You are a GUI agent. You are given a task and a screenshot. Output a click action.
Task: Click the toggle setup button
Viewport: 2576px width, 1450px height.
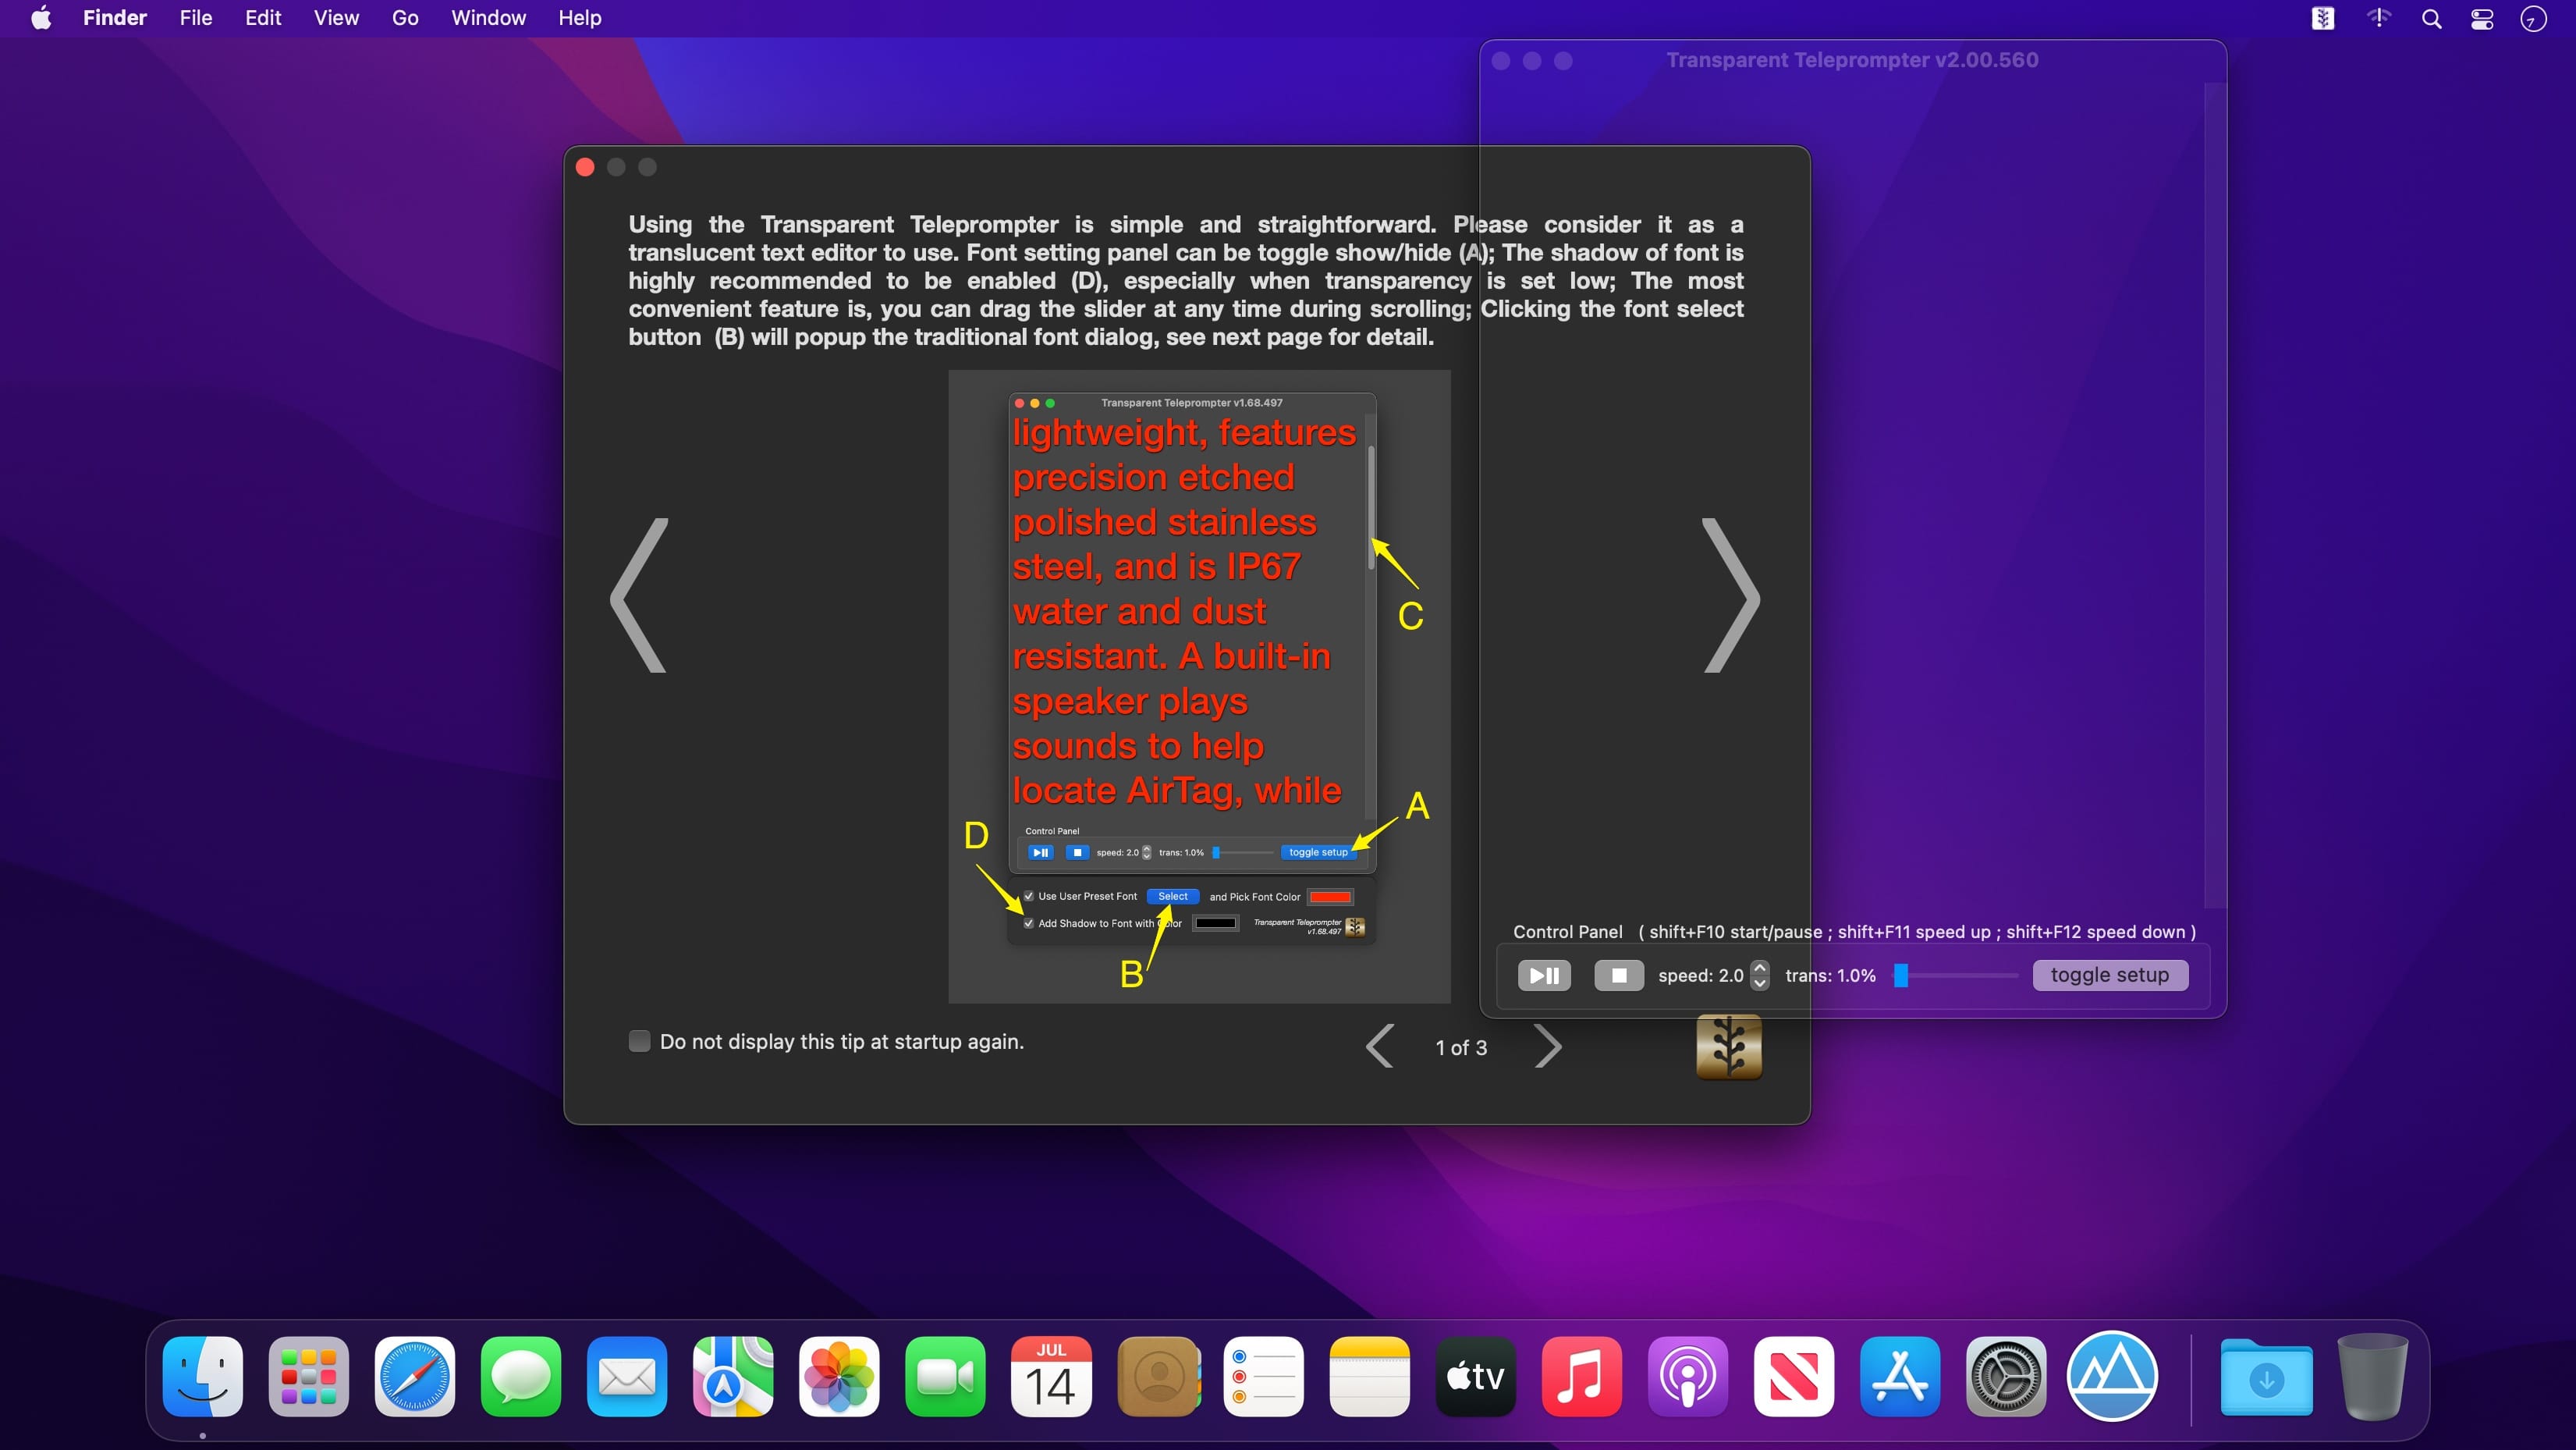click(x=2109, y=975)
